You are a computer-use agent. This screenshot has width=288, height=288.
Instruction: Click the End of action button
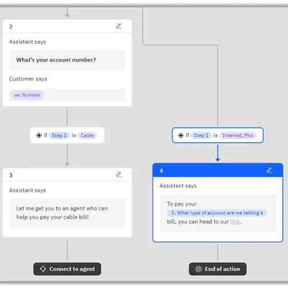pos(218,269)
